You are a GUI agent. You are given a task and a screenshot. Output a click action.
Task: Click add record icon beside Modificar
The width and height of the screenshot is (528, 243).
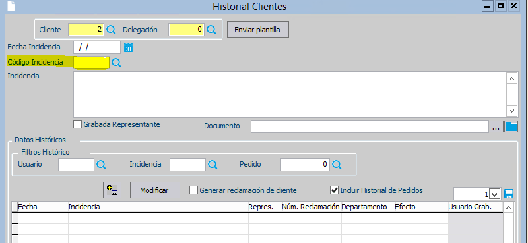pos(112,190)
